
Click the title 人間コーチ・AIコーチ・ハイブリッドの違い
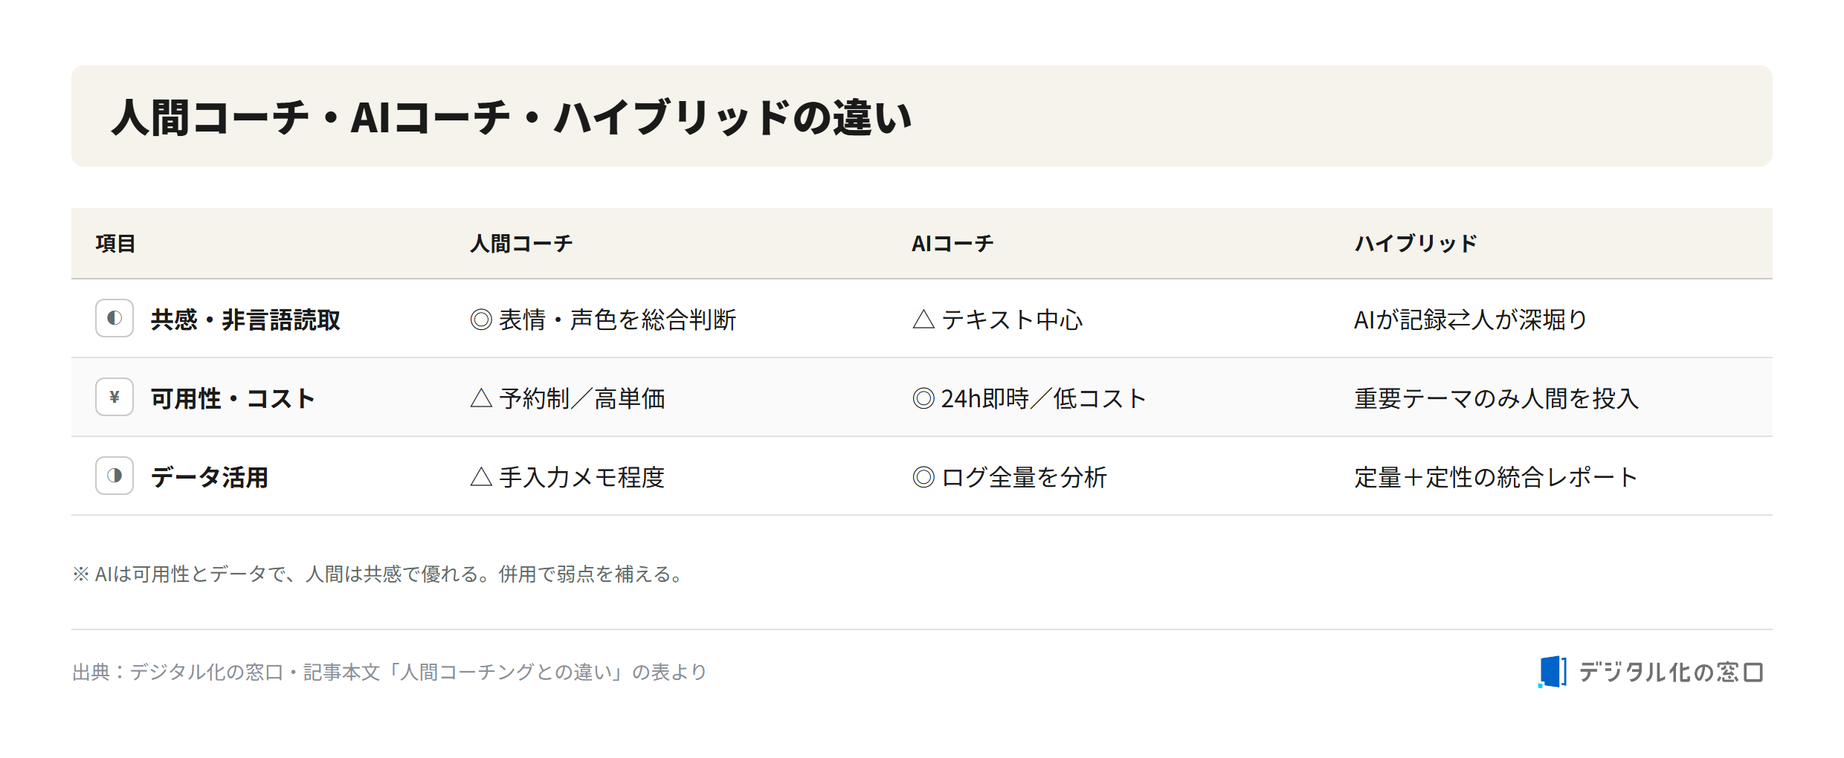click(512, 117)
